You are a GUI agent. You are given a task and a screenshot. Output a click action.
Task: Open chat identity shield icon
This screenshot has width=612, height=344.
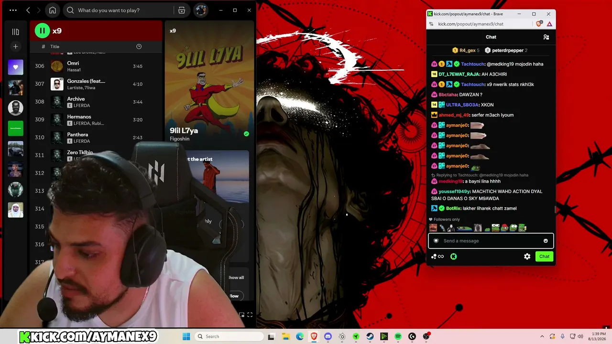point(436,241)
